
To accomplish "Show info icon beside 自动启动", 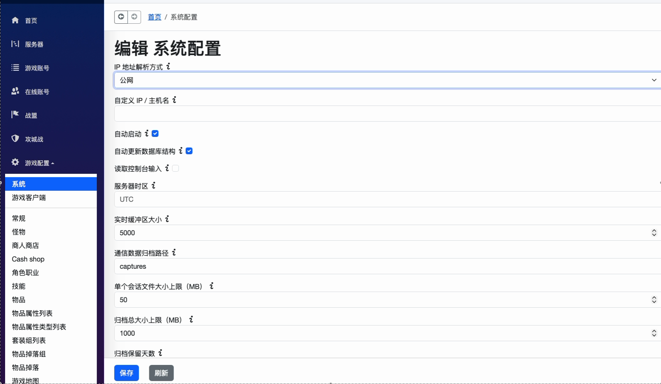I will click(x=147, y=133).
